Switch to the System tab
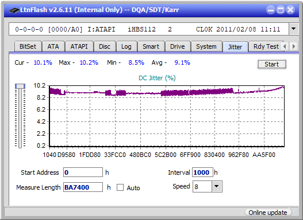 pos(206,46)
